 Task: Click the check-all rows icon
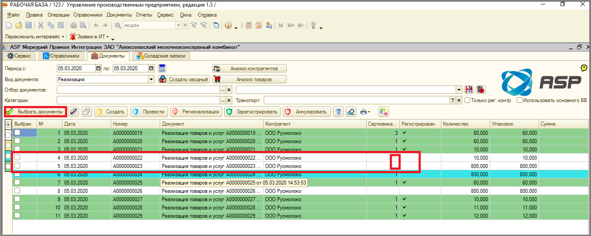(x=74, y=112)
